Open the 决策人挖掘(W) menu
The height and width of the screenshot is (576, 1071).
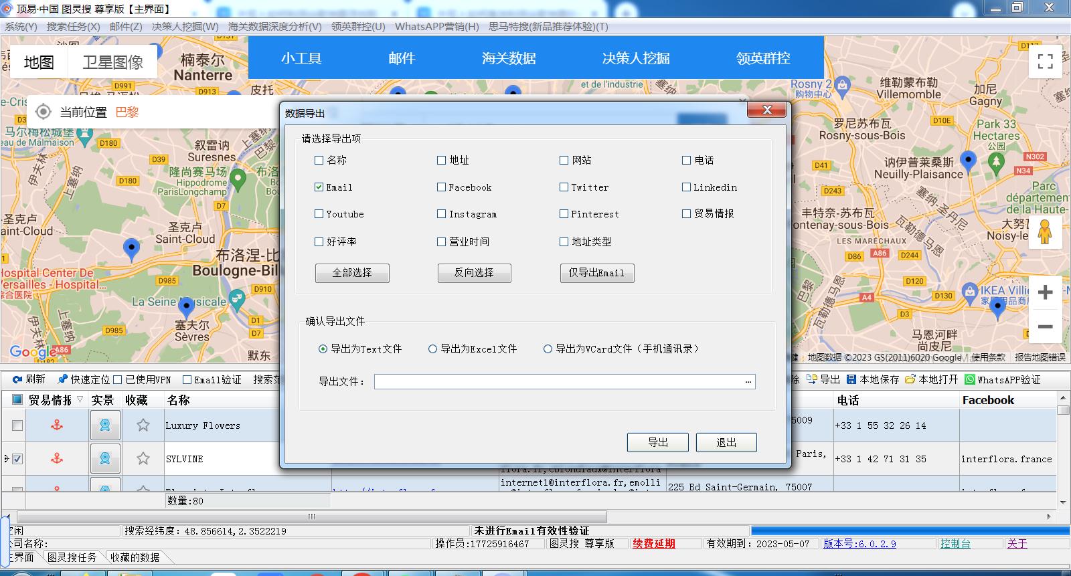[x=185, y=27]
